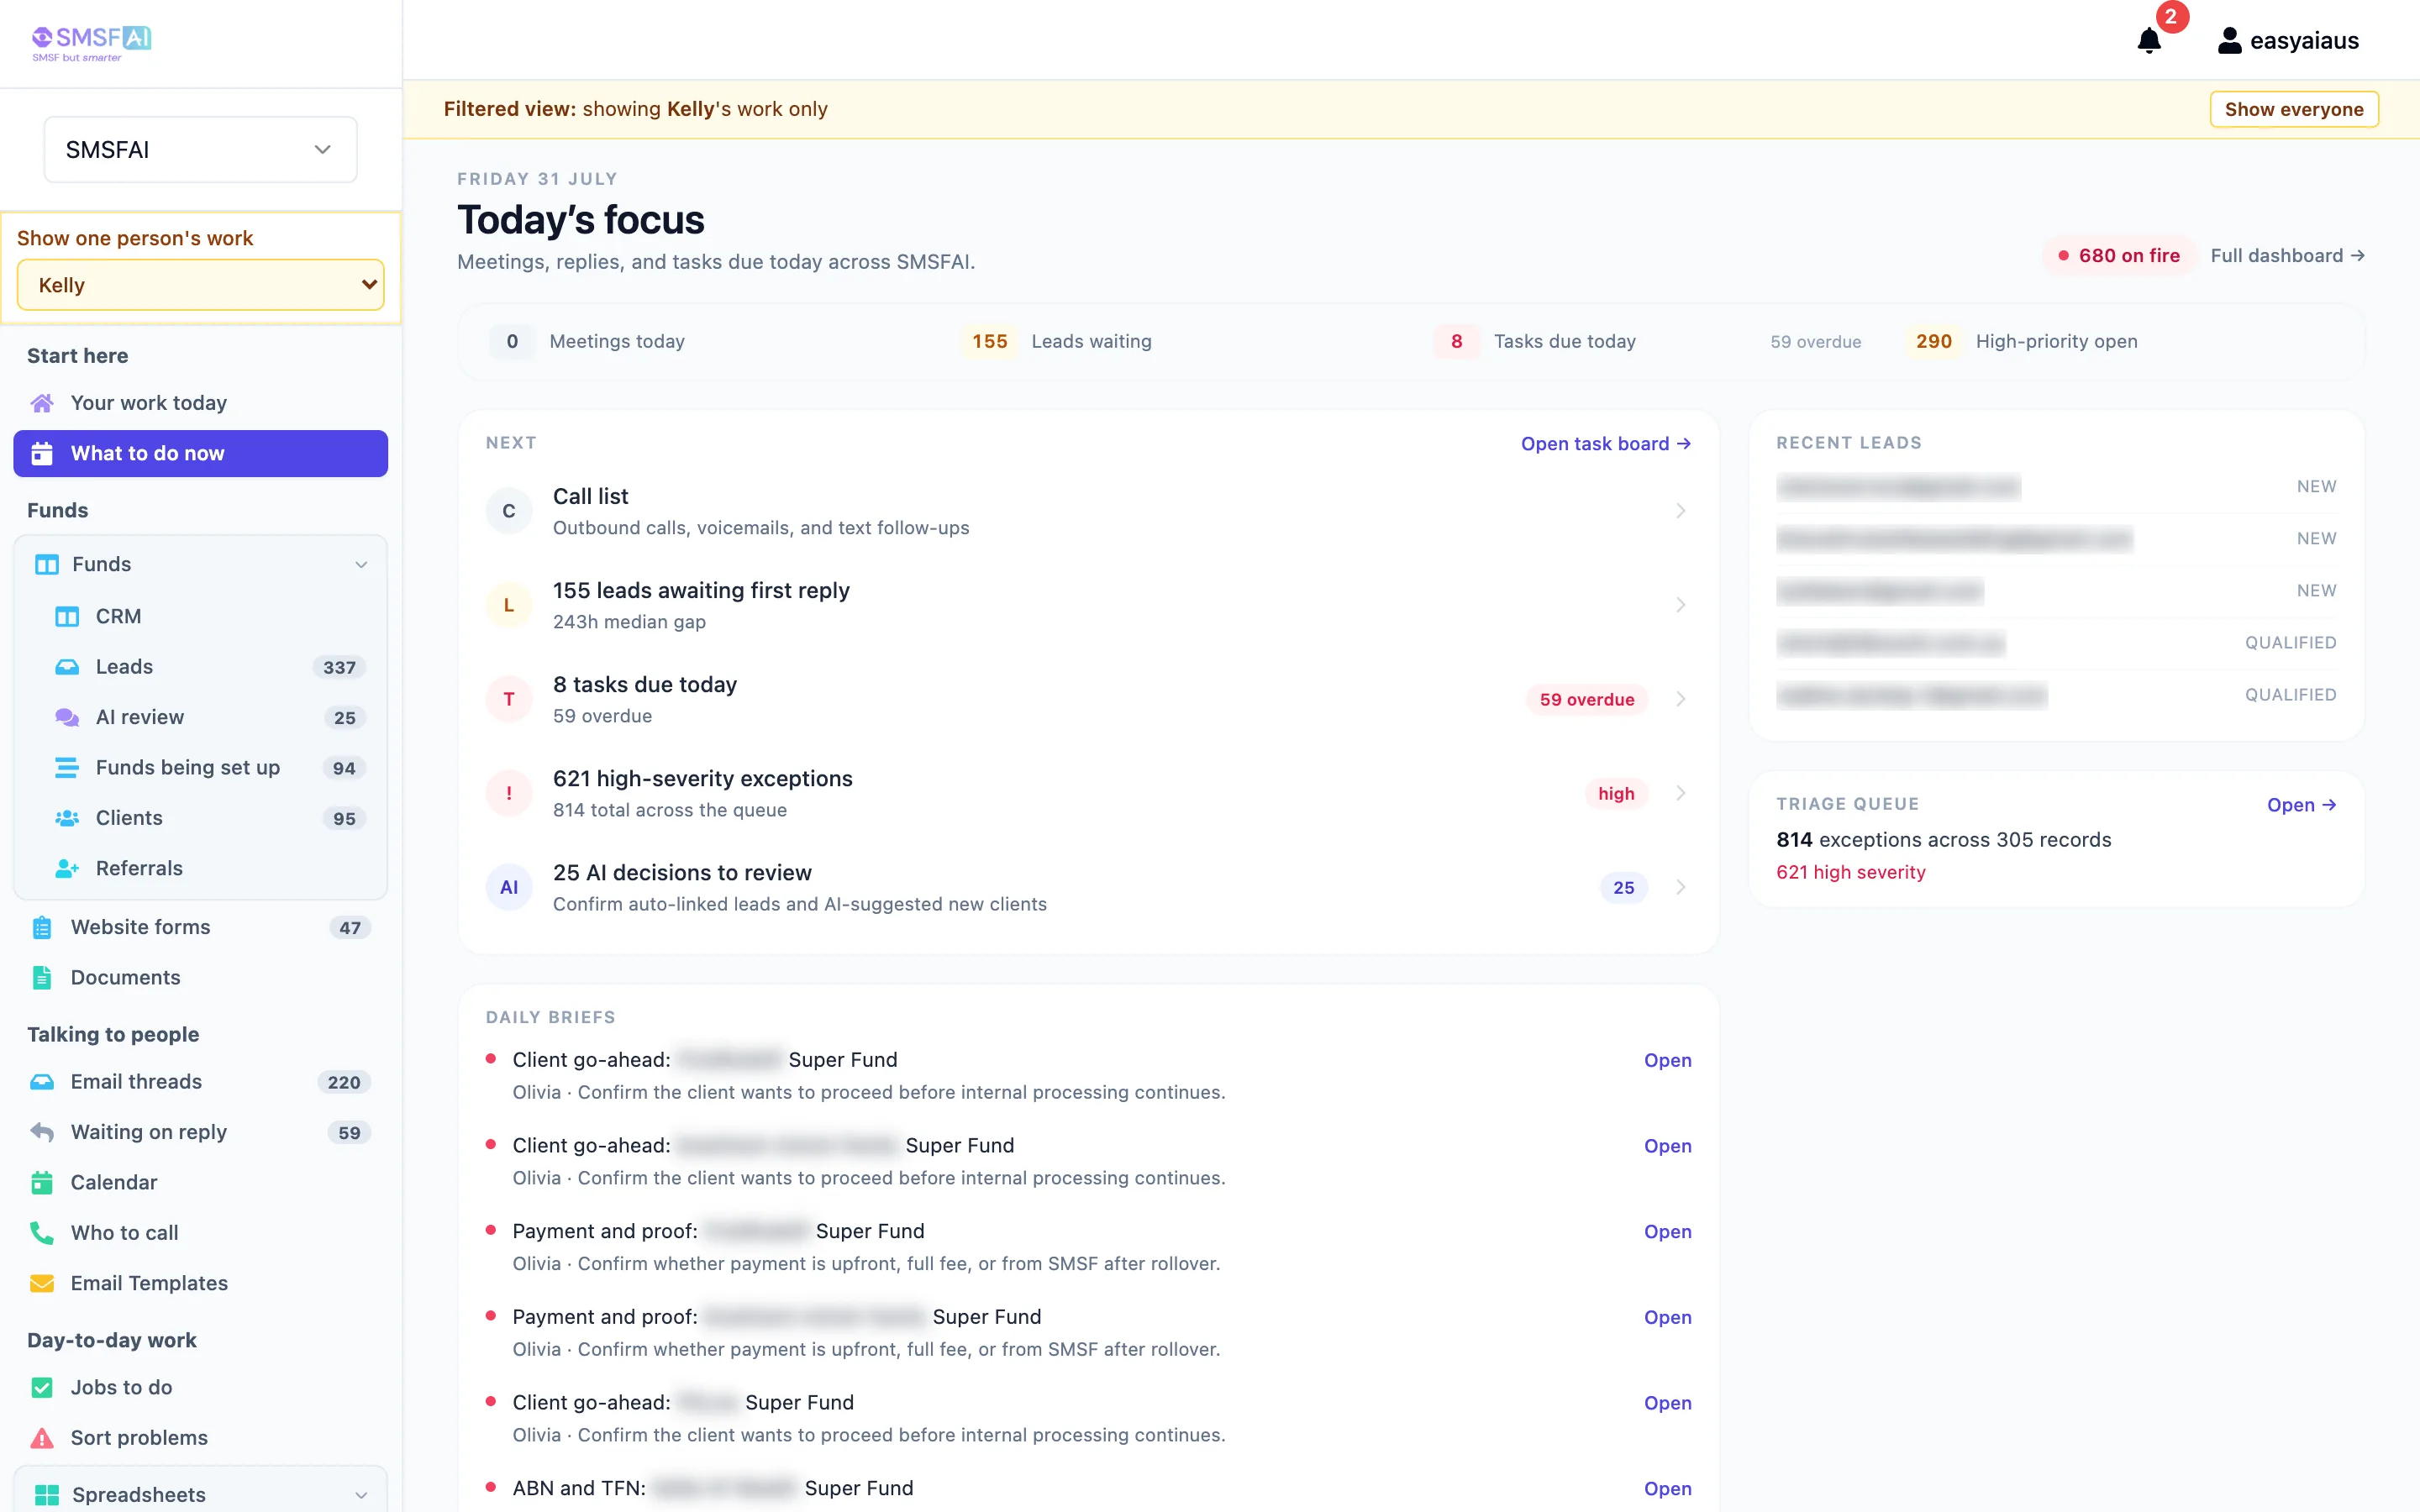Open the first Client go-ahead brief
Screen dimensions: 2420x1512
1667,1060
